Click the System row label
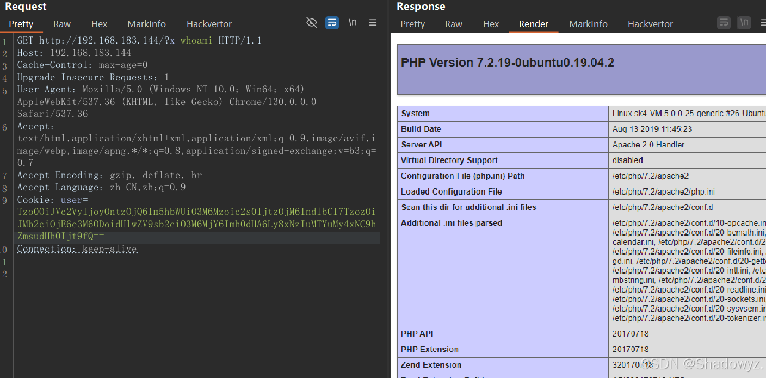Image resolution: width=766 pixels, height=378 pixels. coord(416,113)
